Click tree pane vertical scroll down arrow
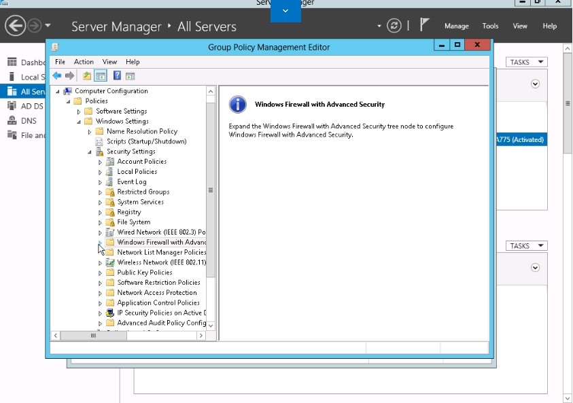573x403 pixels. coord(211,325)
